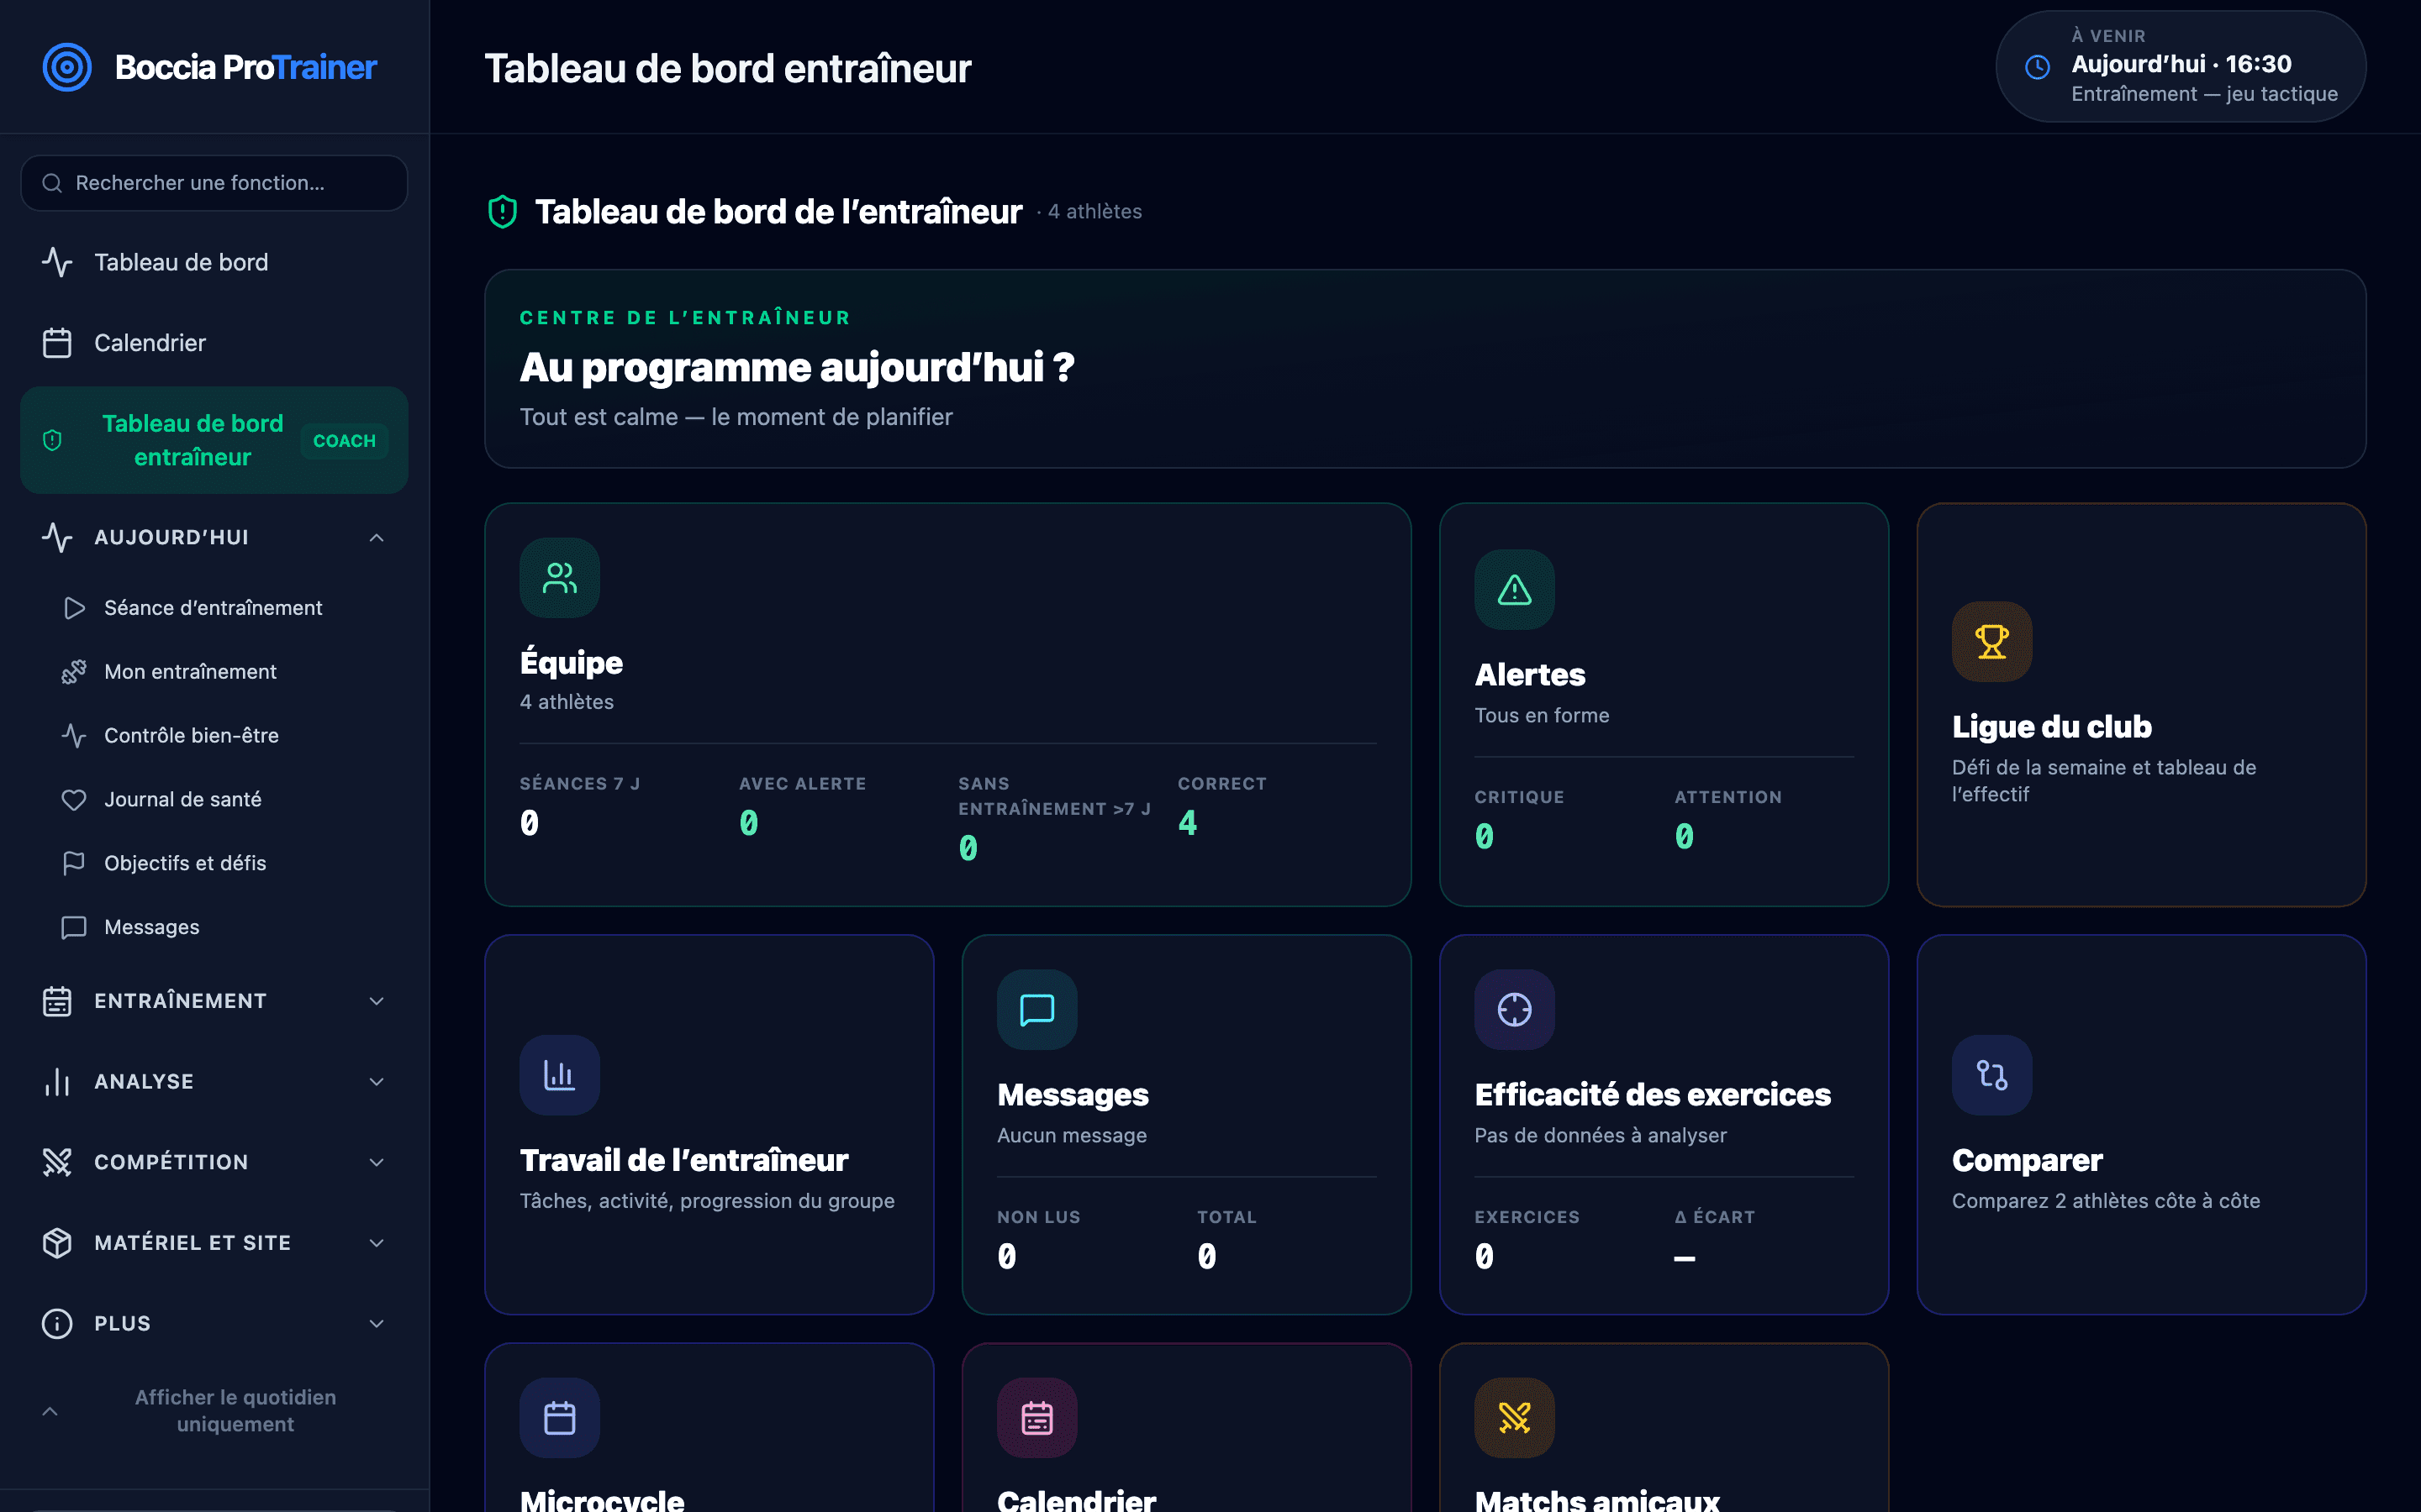Viewport: 2421px width, 1512px height.
Task: Click the shield icon beside dashboard heading
Action: [502, 212]
